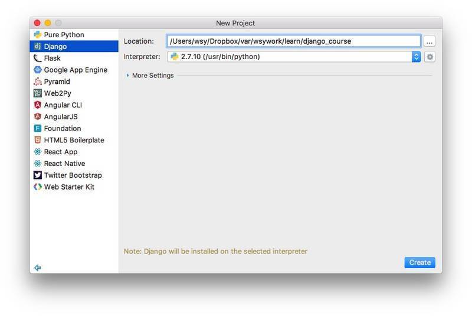Choose Angular CLI project type
This screenshot has width=472, height=316.
point(74,105)
